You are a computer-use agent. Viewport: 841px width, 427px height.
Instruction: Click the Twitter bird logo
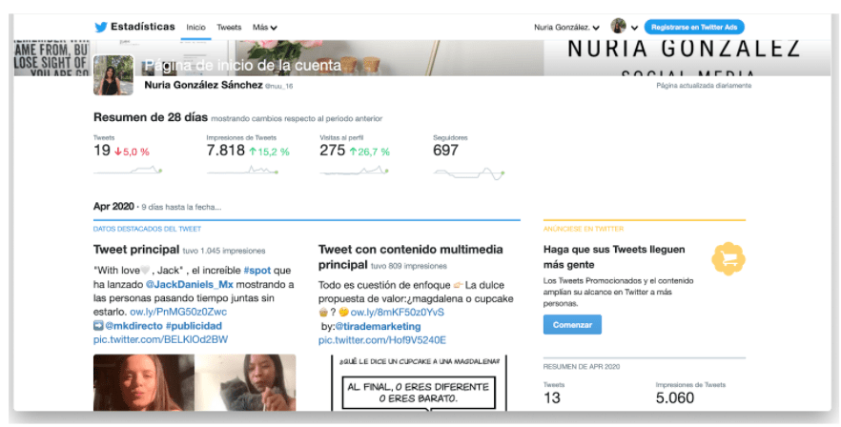[101, 27]
